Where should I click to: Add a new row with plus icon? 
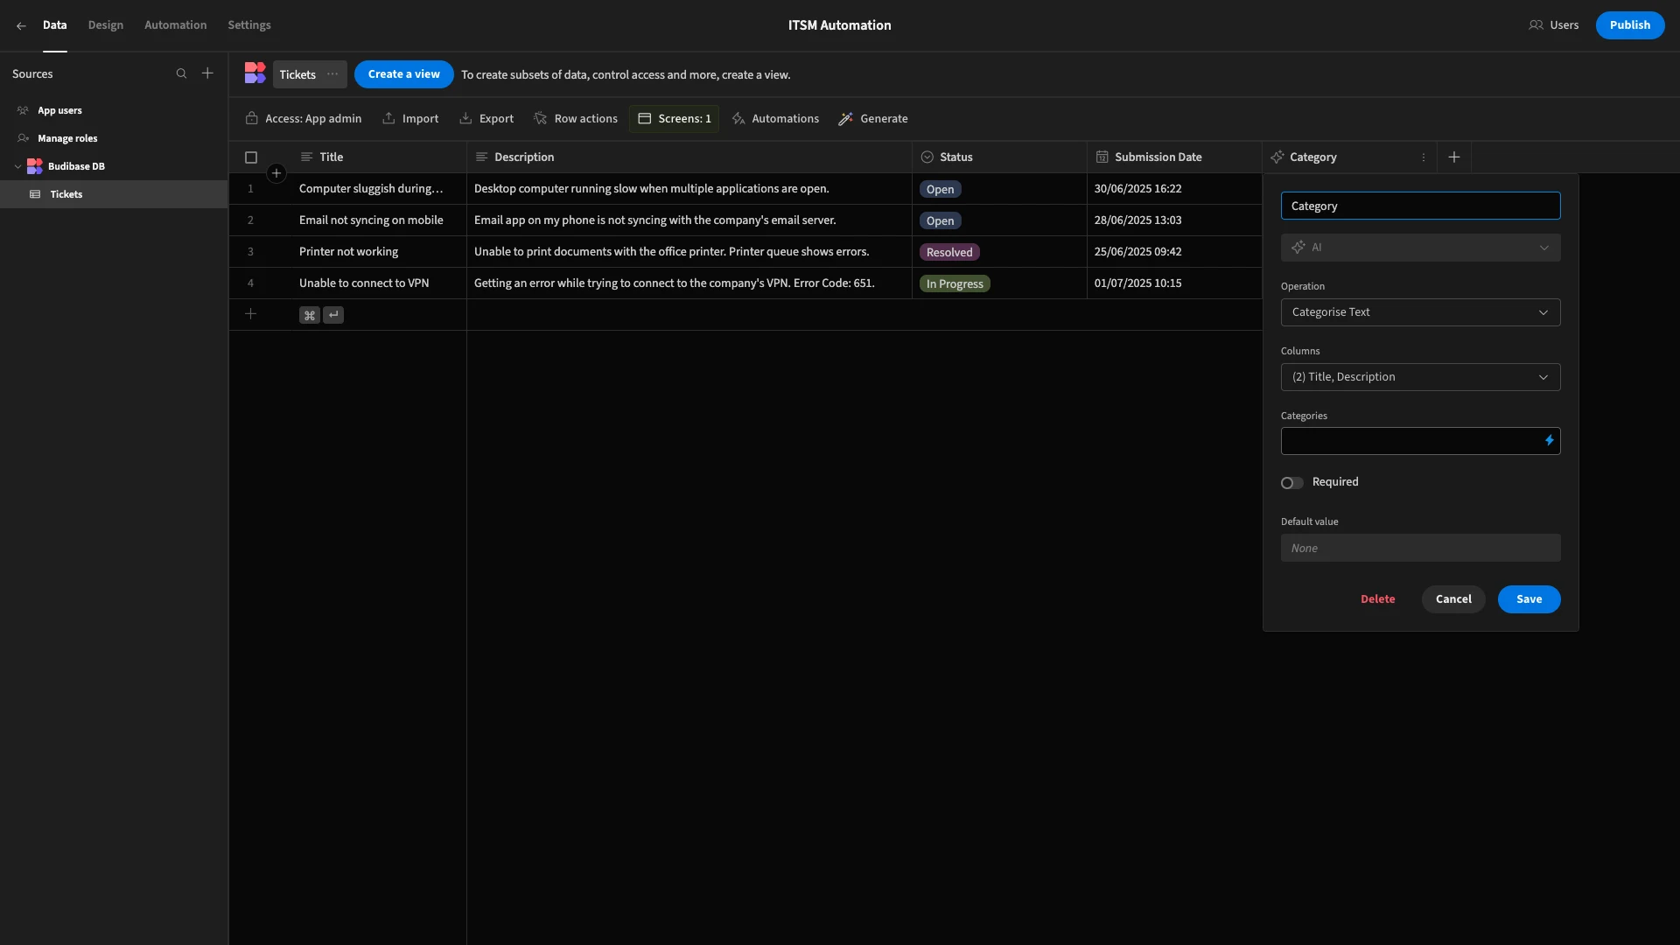point(250,314)
